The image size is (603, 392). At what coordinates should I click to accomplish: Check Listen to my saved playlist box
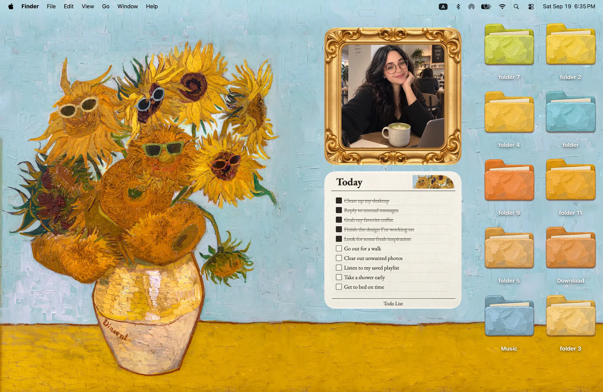tap(339, 267)
